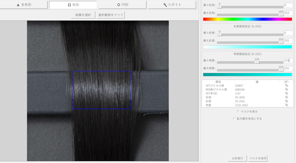Copy the 色相 range value
The height and width of the screenshot is (163, 296).
click(x=287, y=97)
